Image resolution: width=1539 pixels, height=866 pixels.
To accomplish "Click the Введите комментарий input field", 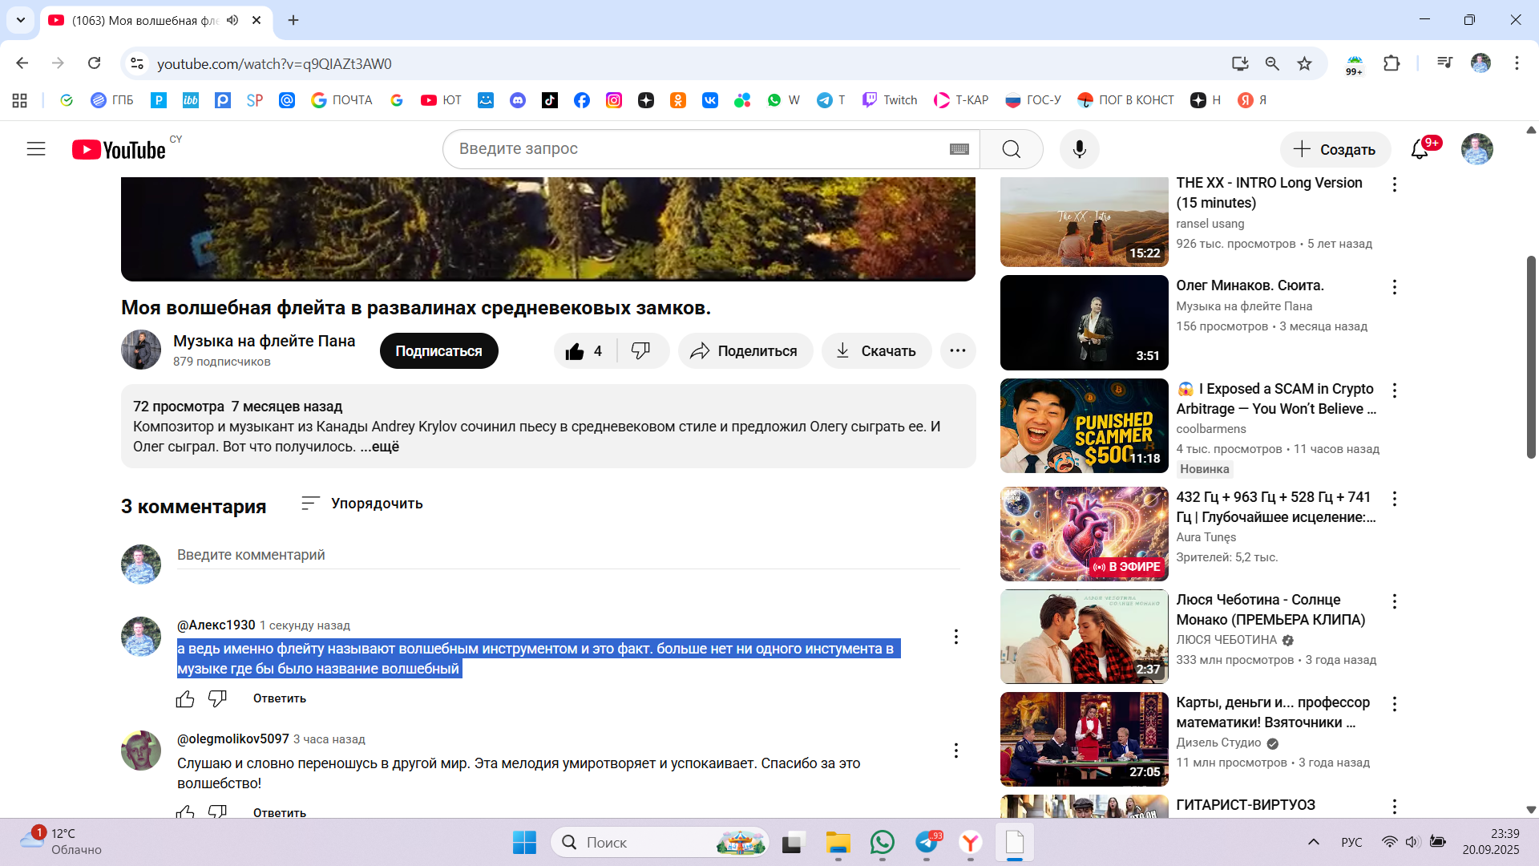I will [x=568, y=555].
